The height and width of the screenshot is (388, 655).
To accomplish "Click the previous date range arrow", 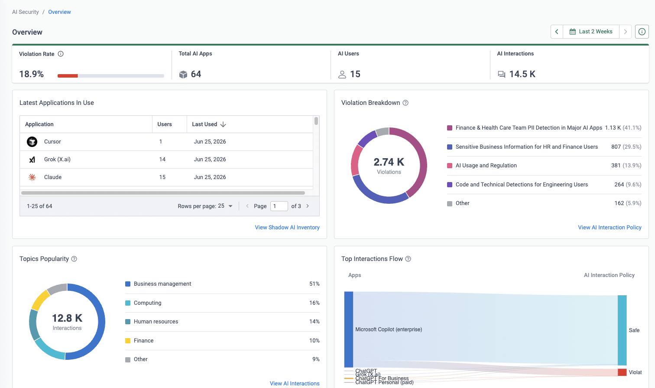I will tap(557, 32).
